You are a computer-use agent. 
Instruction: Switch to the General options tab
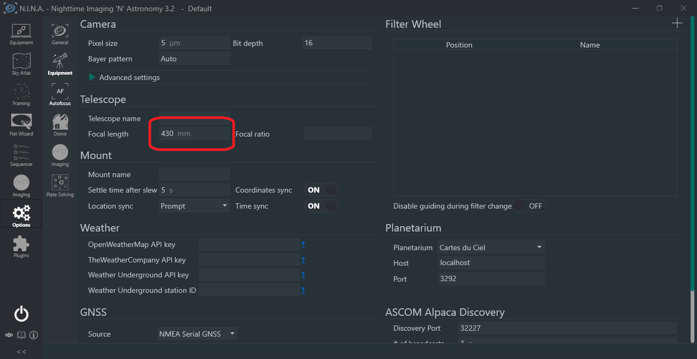tap(60, 33)
